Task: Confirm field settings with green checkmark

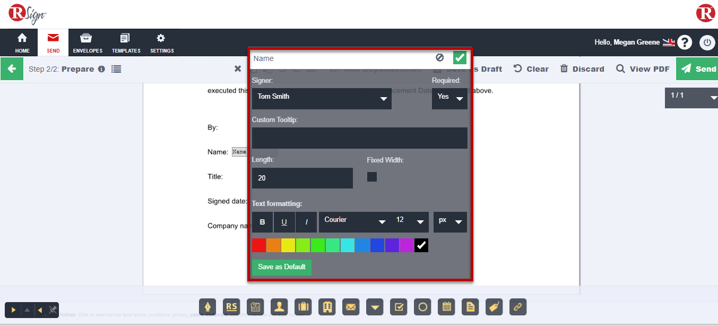Action: click(460, 58)
